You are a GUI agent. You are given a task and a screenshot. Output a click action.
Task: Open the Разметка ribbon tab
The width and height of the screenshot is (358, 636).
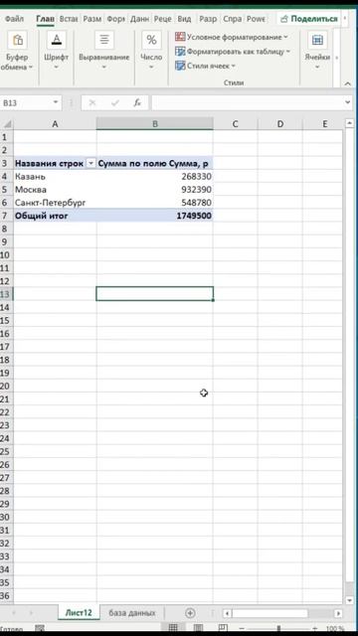tap(92, 19)
